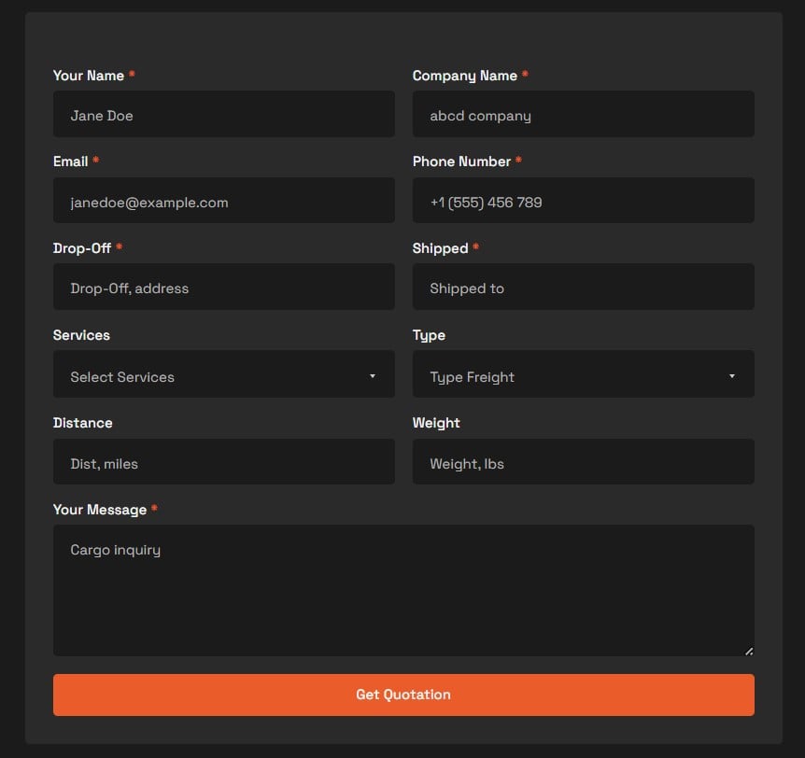Click the Your Name input field

pyautogui.click(x=224, y=114)
